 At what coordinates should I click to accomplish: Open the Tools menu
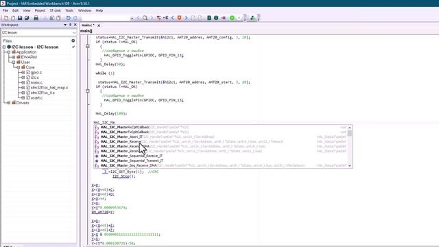tap(69, 10)
